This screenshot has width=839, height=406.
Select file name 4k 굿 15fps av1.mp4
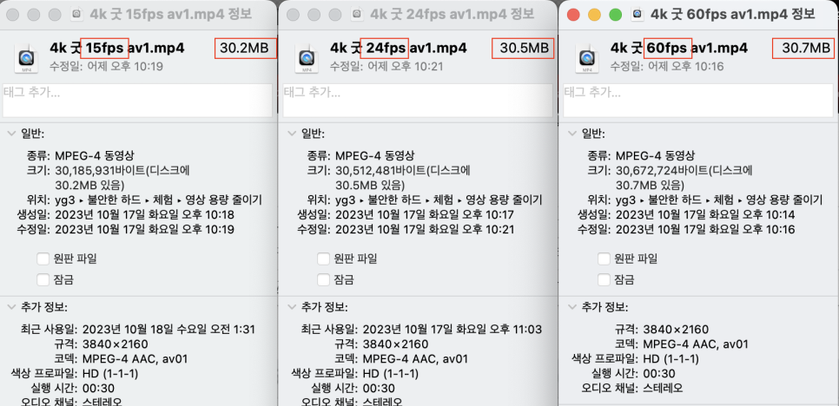pyautogui.click(x=117, y=48)
